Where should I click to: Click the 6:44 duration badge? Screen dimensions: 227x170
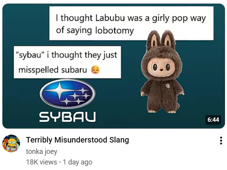[213, 120]
